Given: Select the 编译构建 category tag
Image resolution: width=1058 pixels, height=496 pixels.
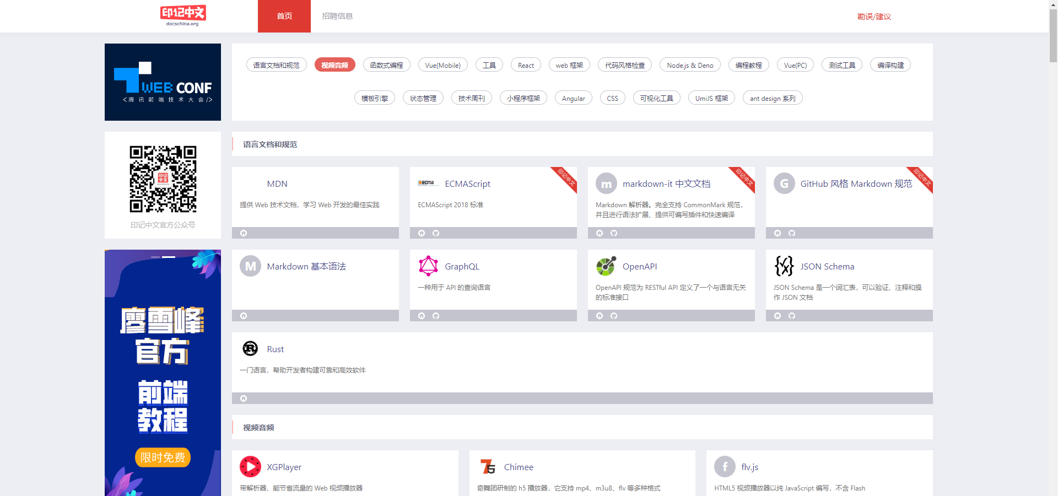Looking at the screenshot, I should [x=890, y=65].
